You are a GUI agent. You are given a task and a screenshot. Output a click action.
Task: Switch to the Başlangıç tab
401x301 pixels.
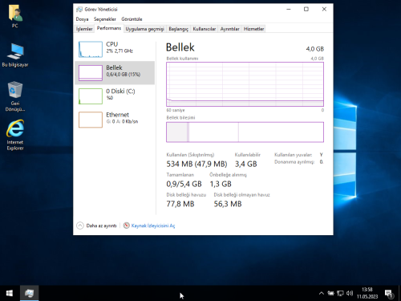point(178,29)
